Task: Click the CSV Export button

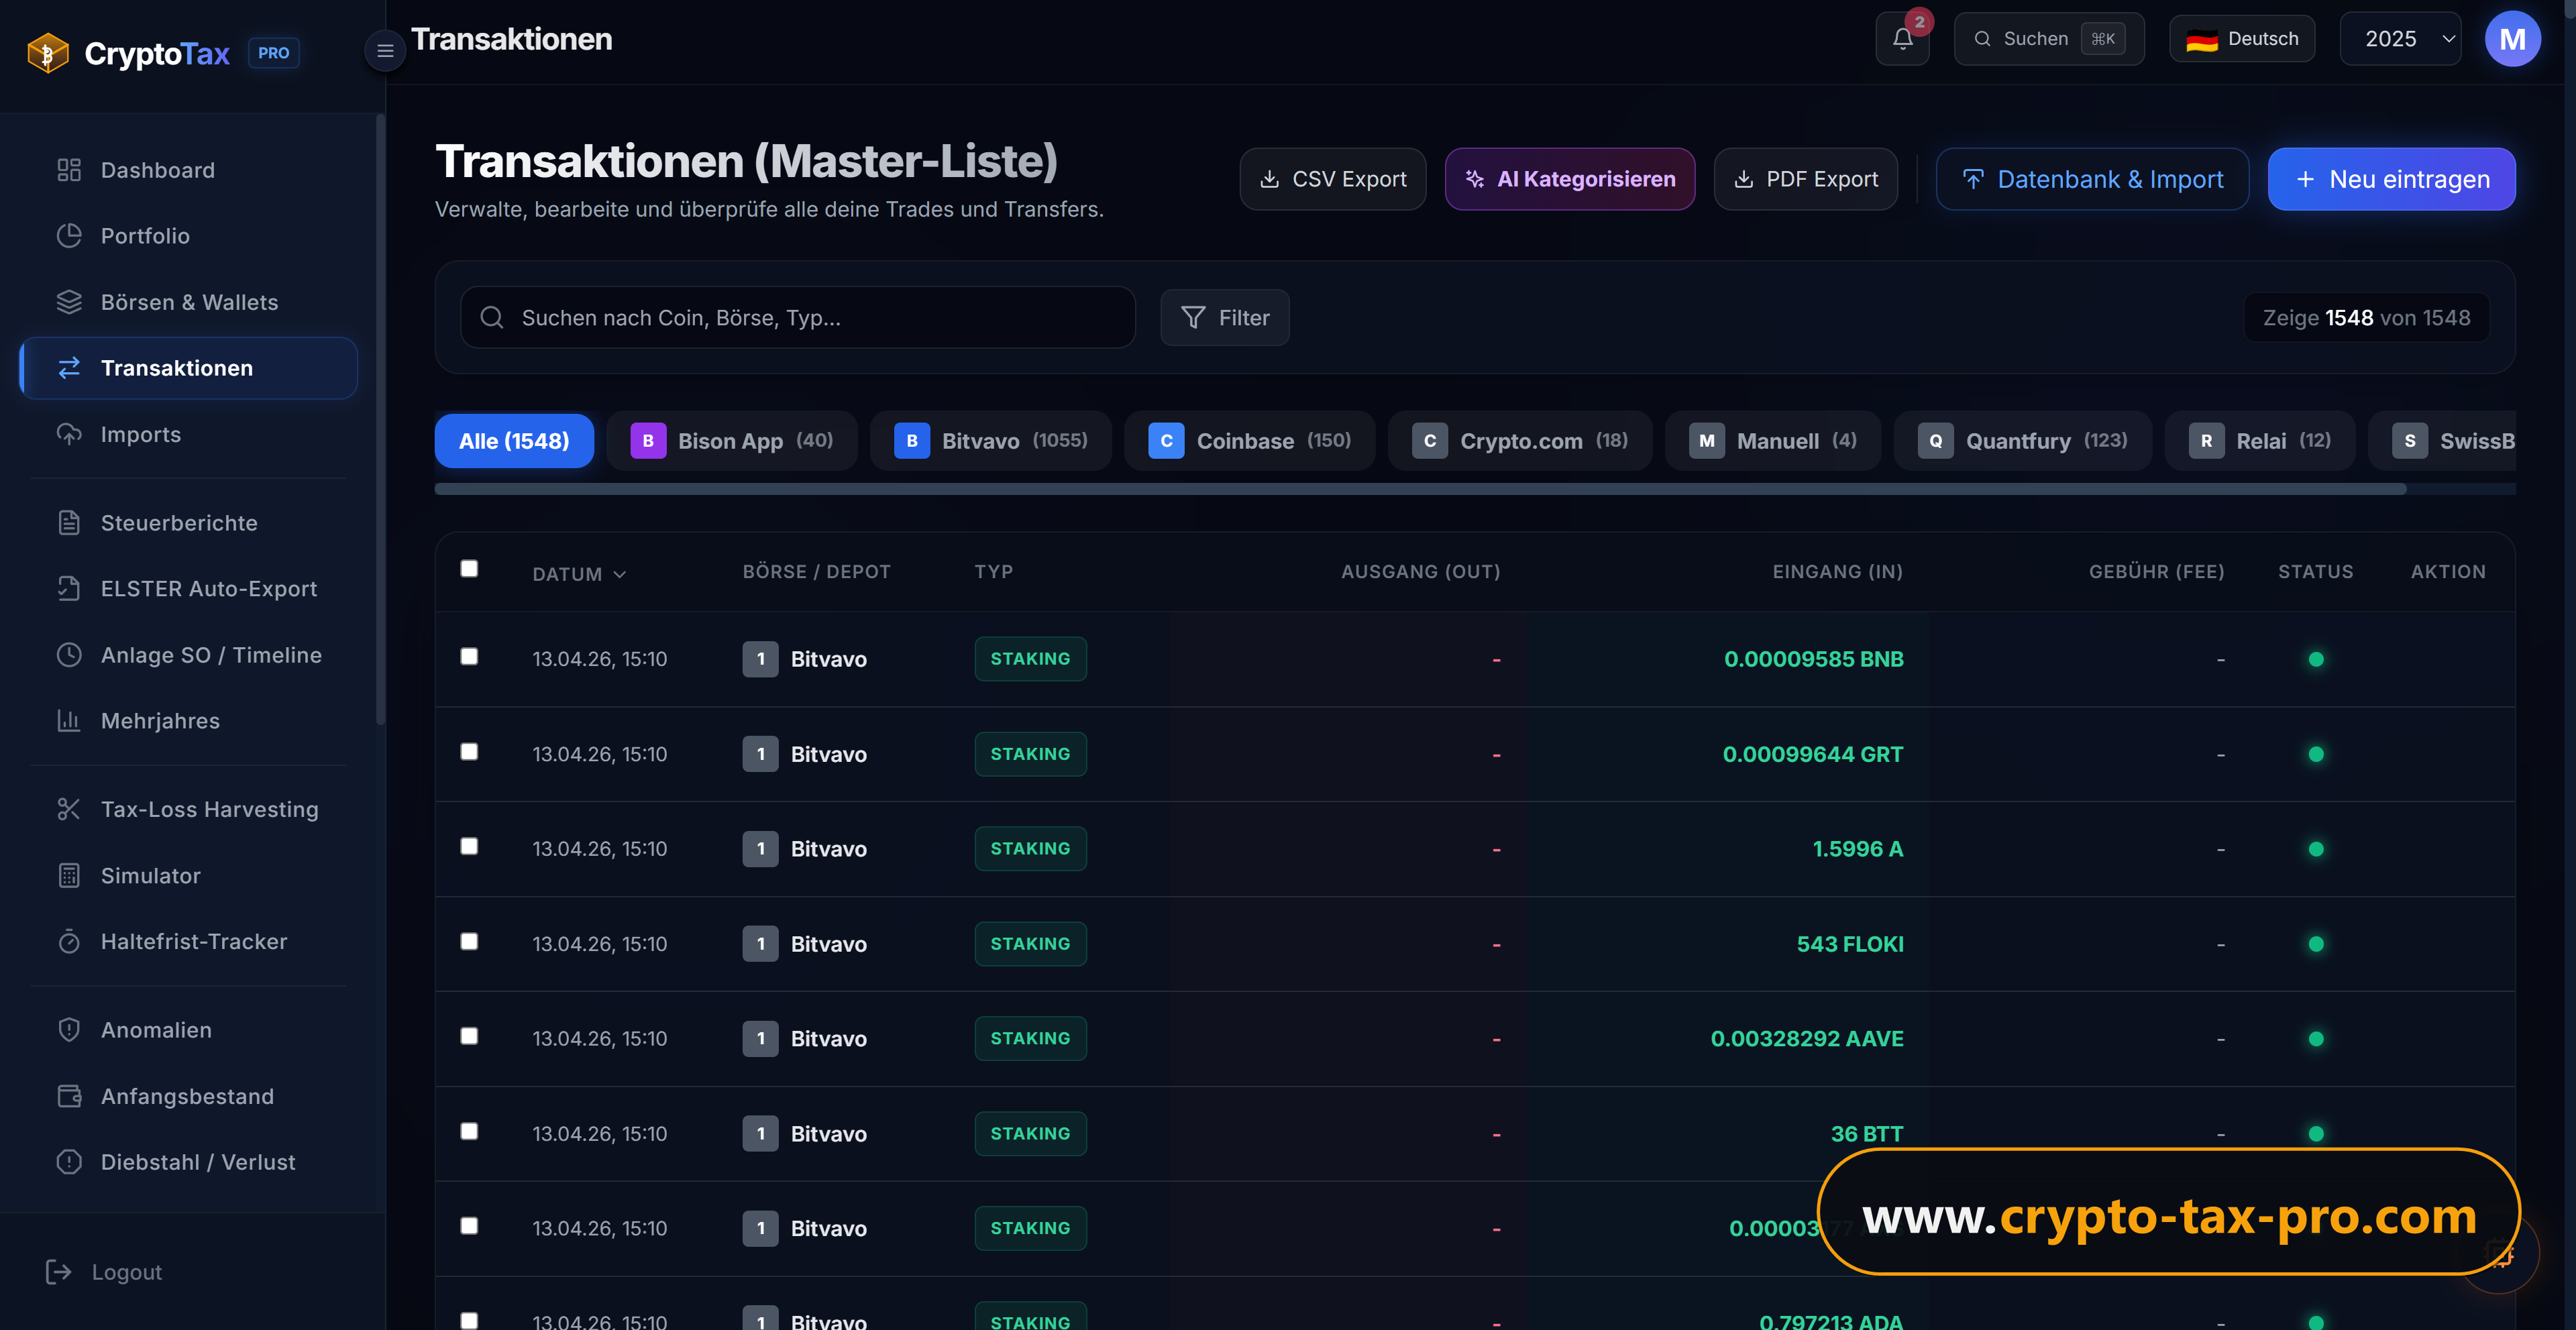Action: point(1332,179)
